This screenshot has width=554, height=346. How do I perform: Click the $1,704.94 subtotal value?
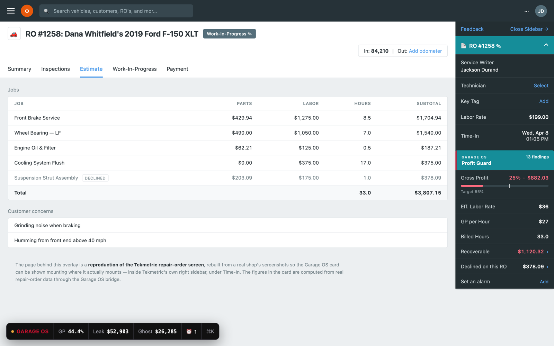click(429, 118)
